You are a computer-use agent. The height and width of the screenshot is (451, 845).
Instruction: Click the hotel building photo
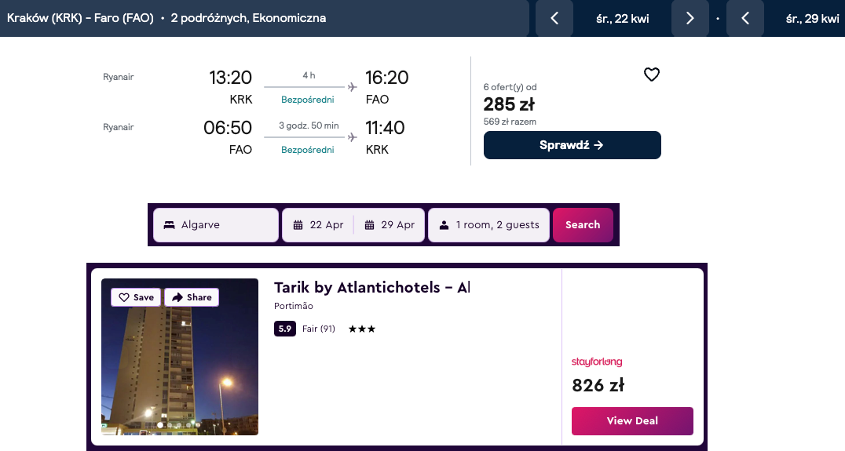click(x=180, y=369)
